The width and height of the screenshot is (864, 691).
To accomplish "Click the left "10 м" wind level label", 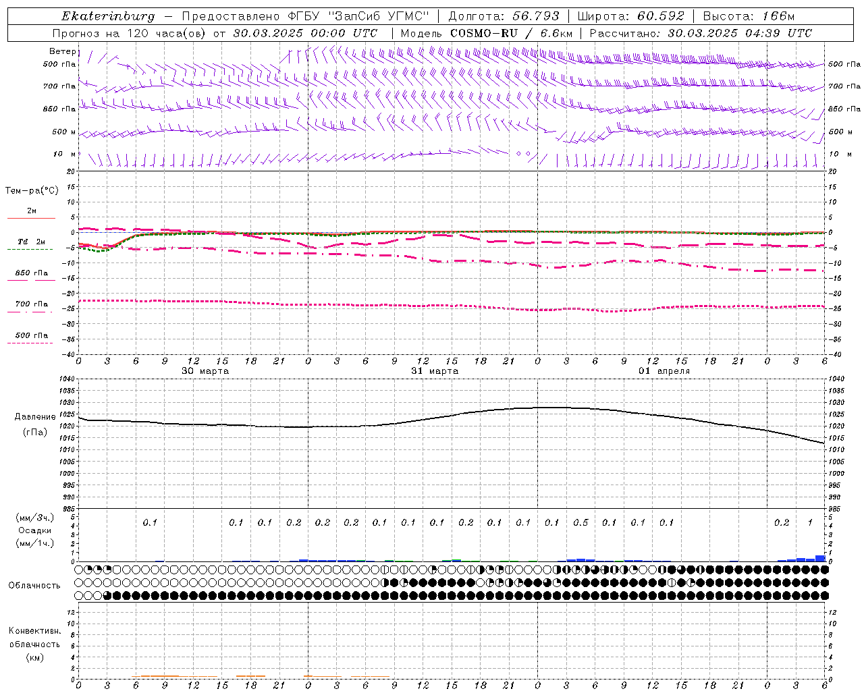I will [65, 154].
